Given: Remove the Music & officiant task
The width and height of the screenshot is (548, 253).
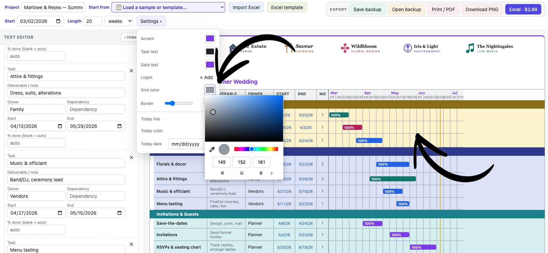Looking at the screenshot, I should point(131,157).
